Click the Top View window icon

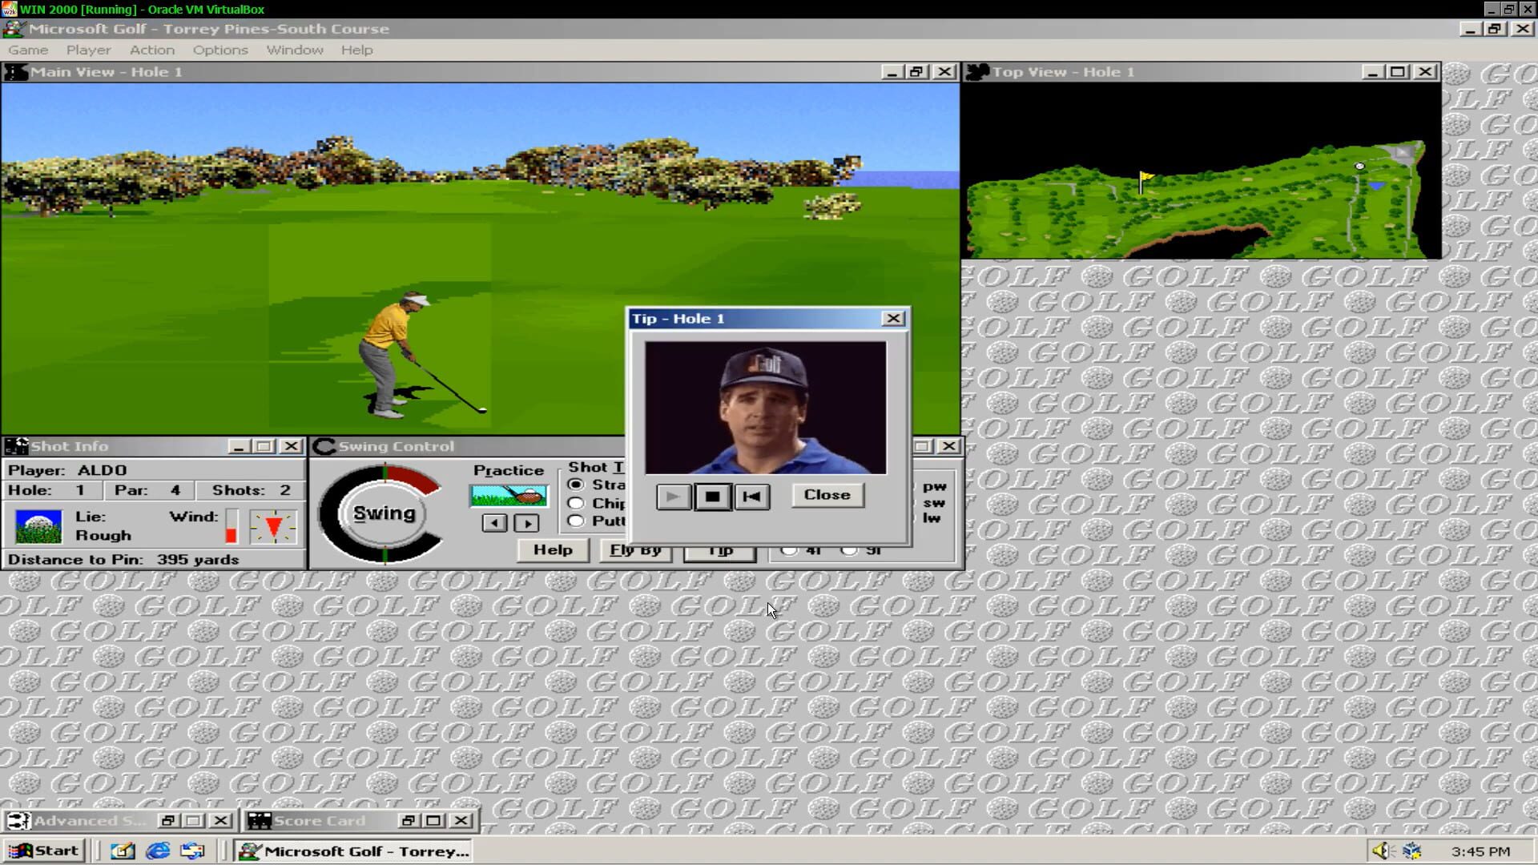pos(975,71)
